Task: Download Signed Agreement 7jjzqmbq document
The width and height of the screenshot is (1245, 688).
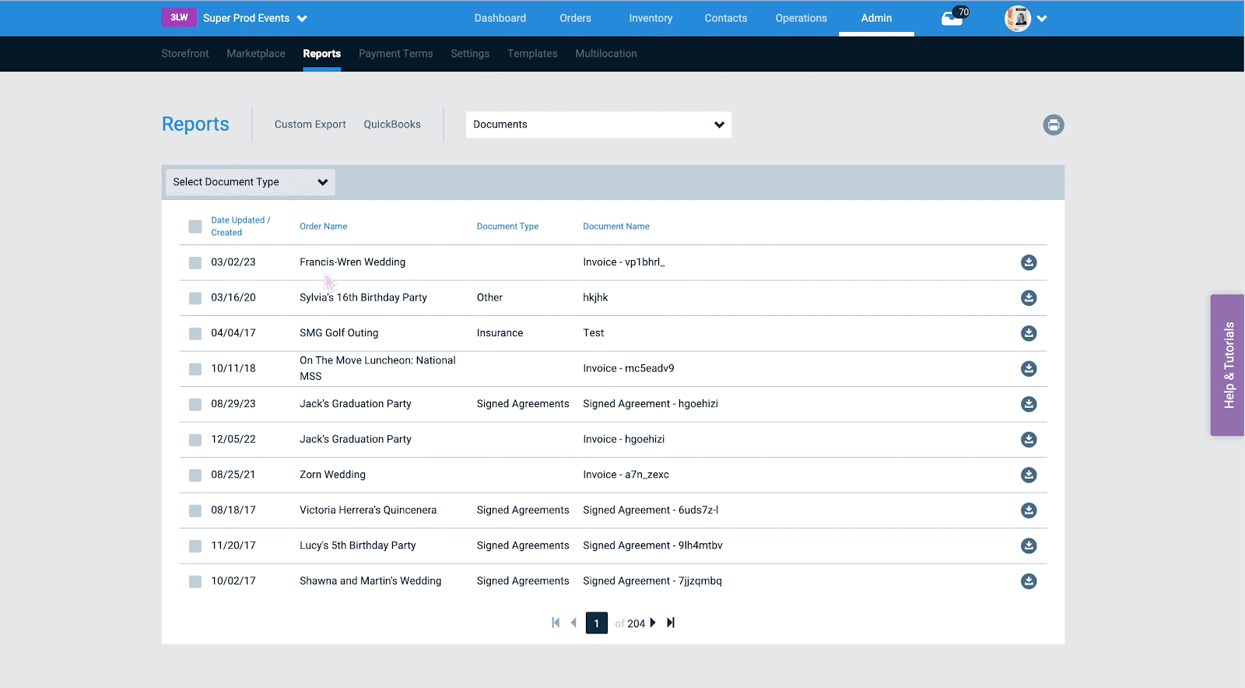Action: tap(1029, 581)
